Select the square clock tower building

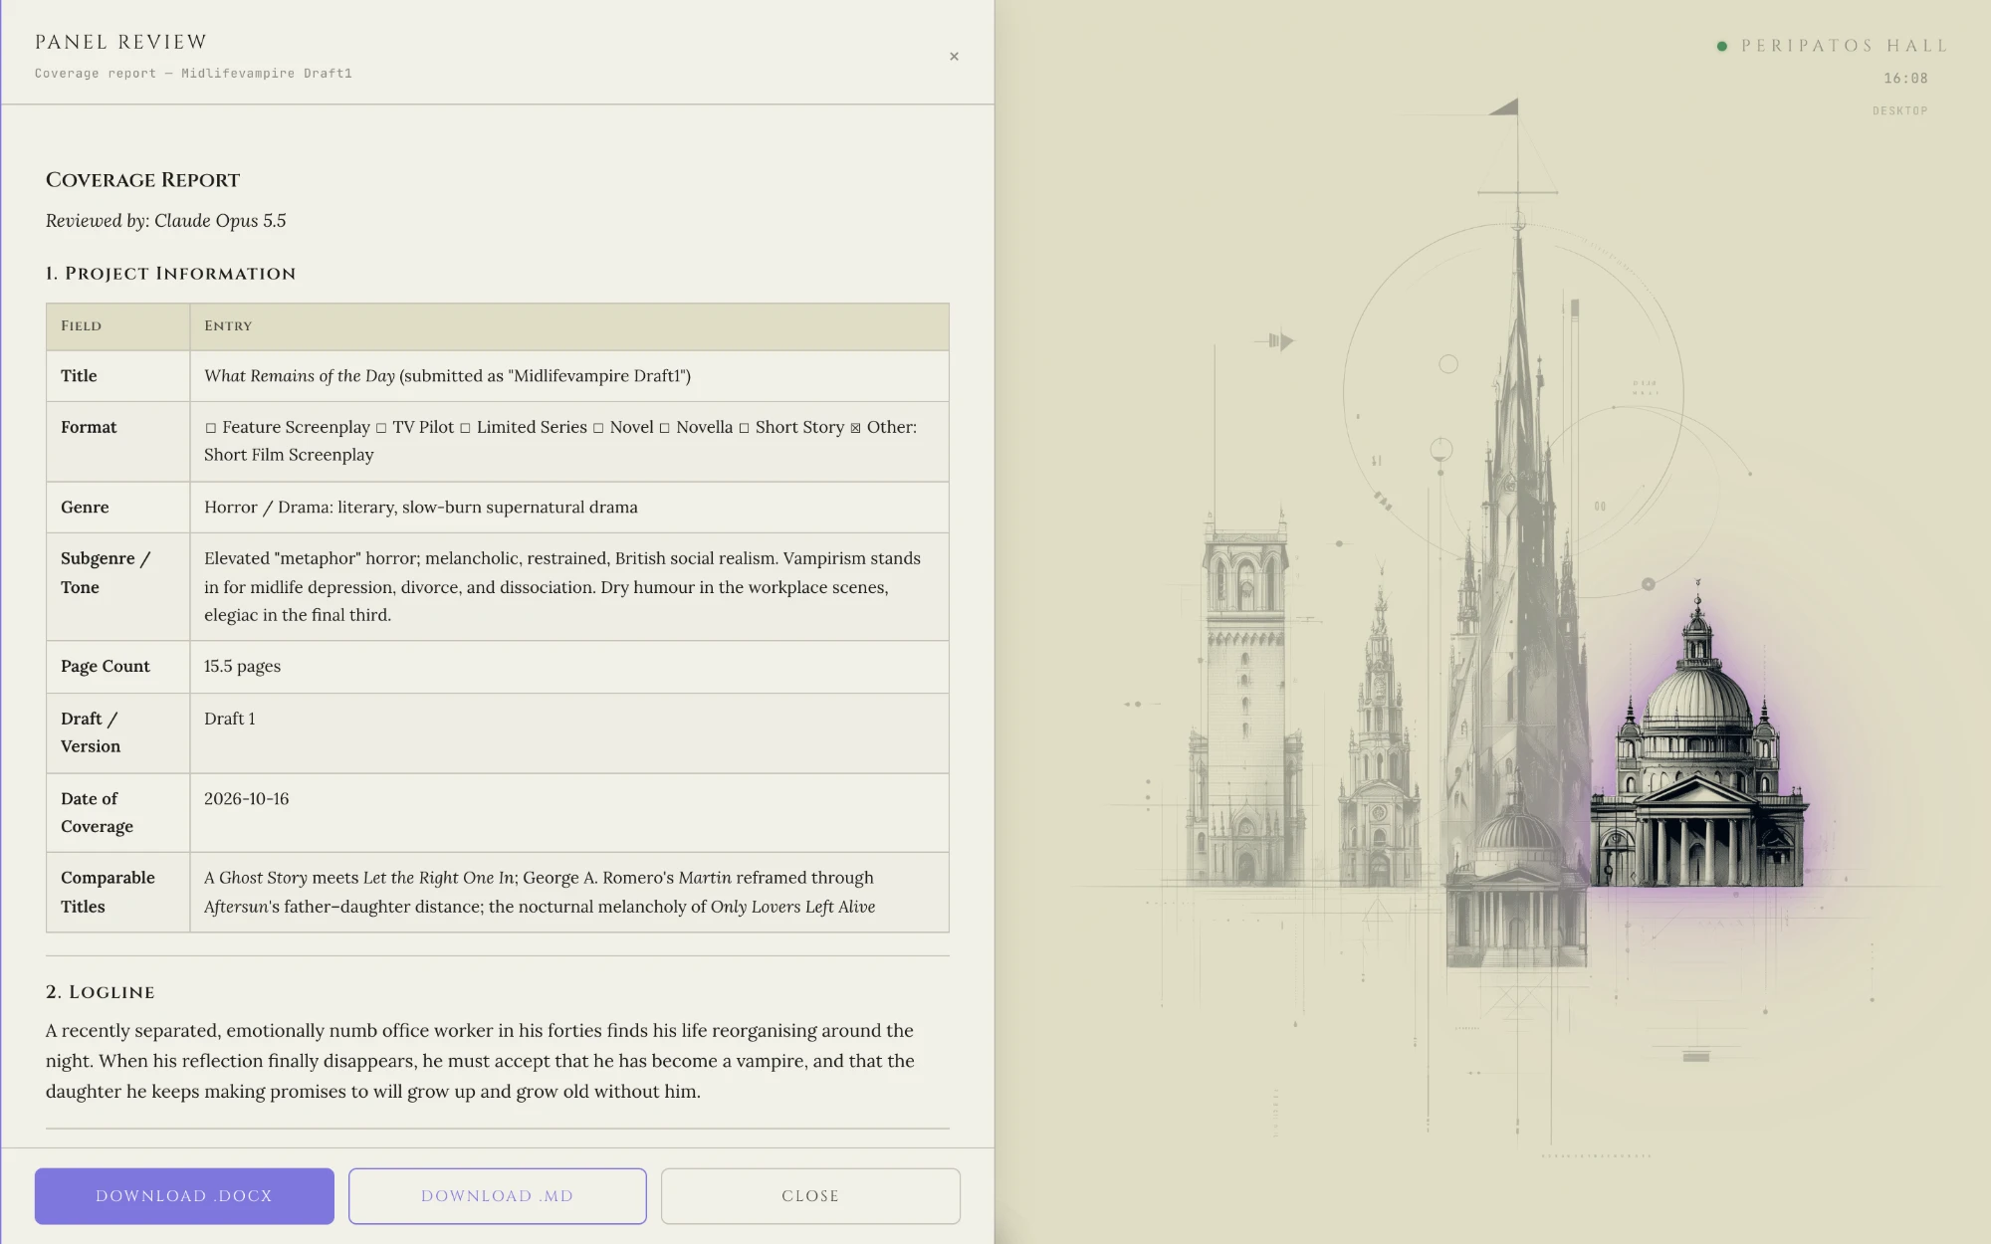click(1244, 697)
